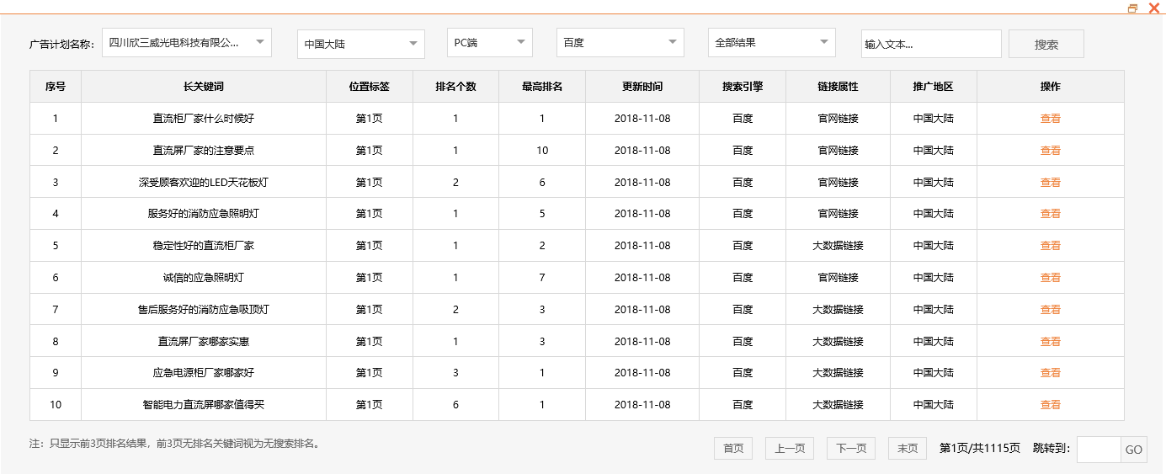Image resolution: width=1166 pixels, height=474 pixels.
Task: Open the PC端 device dropdown
Action: click(490, 42)
